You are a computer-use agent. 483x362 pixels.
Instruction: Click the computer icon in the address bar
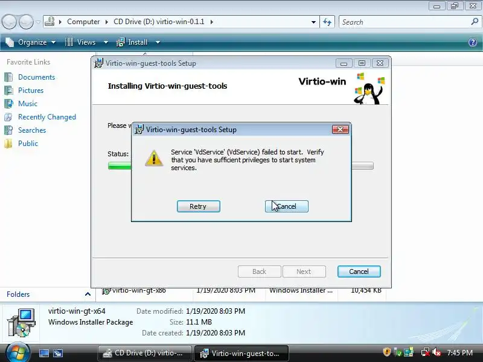point(50,22)
